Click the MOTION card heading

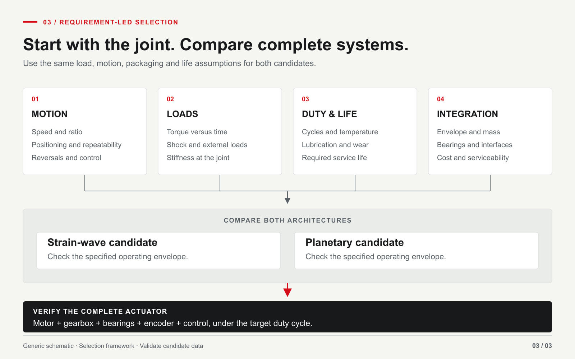50,114
